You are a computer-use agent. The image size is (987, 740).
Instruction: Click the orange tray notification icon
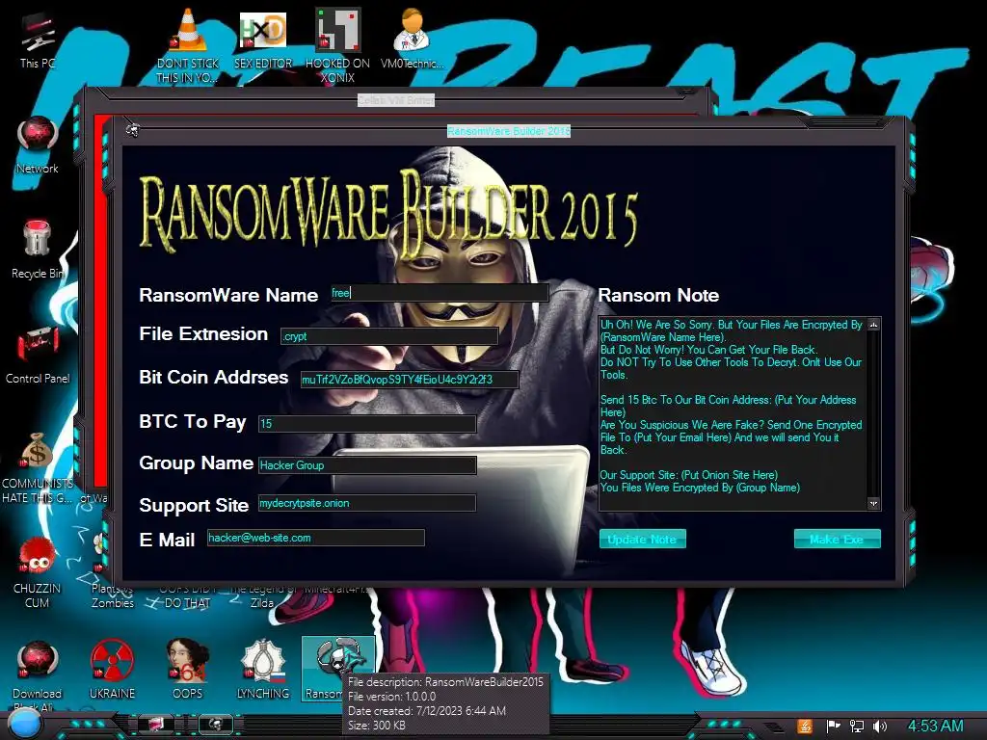tap(805, 727)
